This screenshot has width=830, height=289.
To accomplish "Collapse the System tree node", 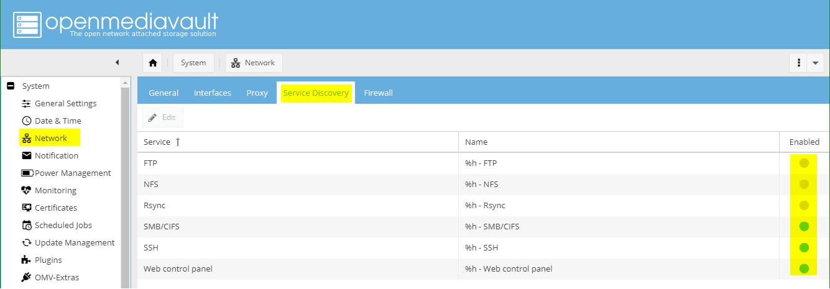I will coord(11,86).
